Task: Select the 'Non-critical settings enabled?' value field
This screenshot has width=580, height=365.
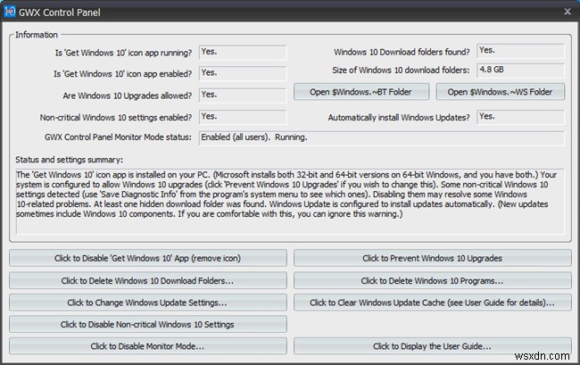Action: (243, 117)
